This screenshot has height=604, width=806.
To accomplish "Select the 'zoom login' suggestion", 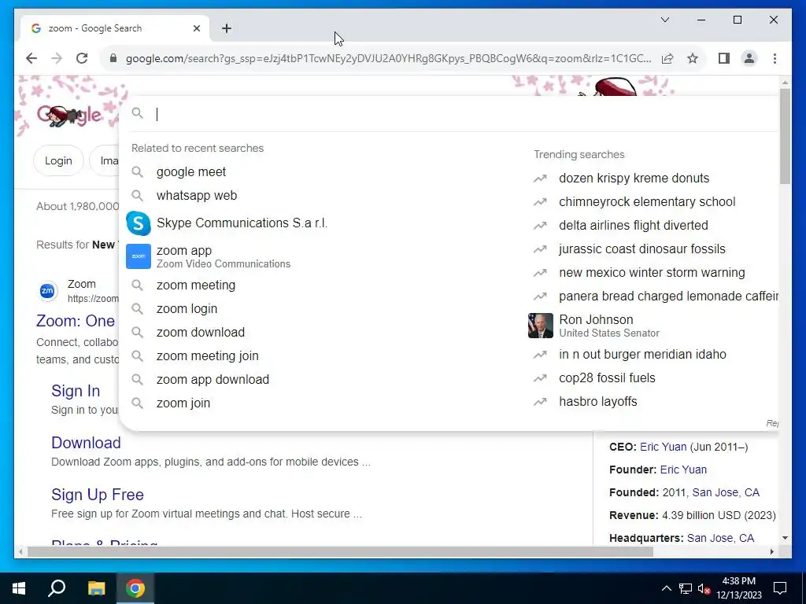I will coord(187,308).
